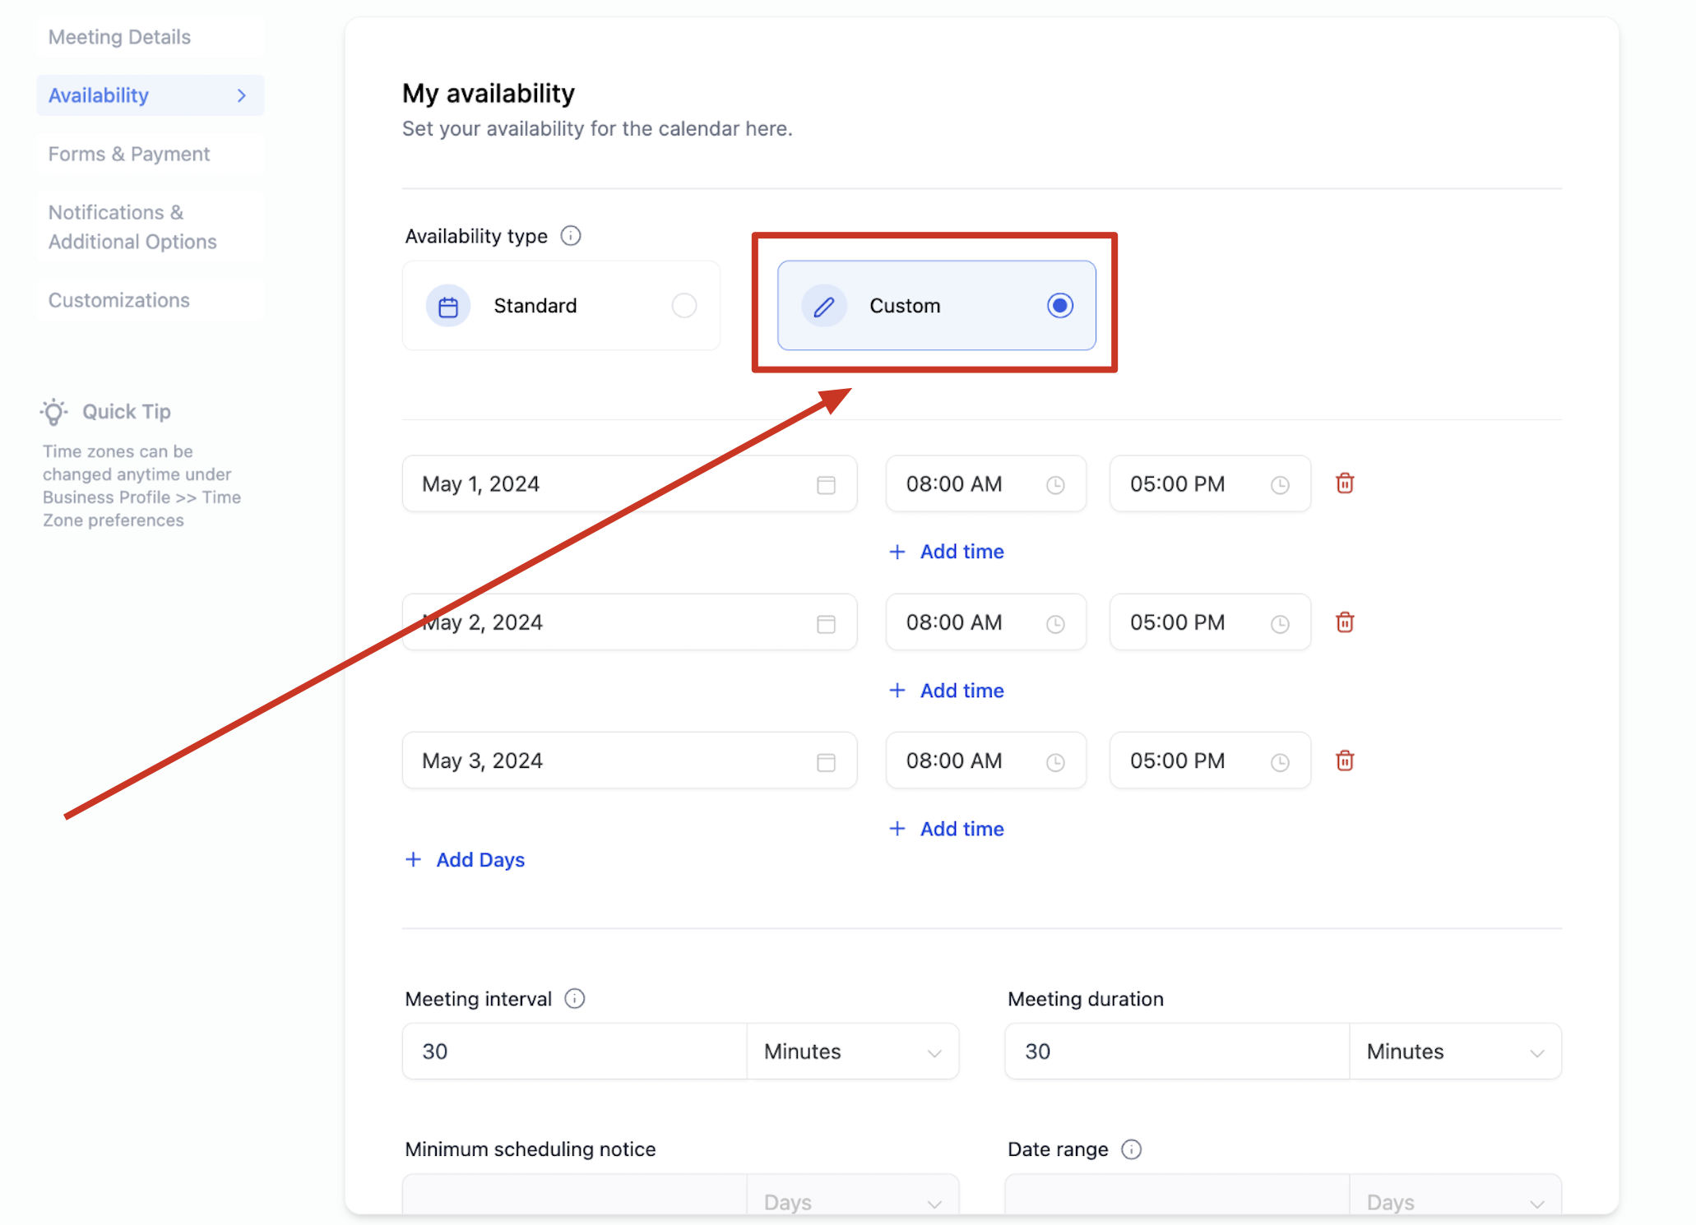Open Forms & Payment section

pos(129,154)
